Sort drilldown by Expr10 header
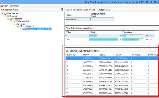 [x=90, y=55]
